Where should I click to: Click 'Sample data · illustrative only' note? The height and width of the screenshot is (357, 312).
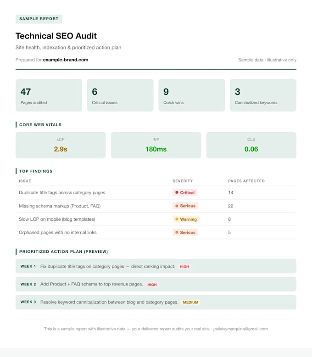267,60
